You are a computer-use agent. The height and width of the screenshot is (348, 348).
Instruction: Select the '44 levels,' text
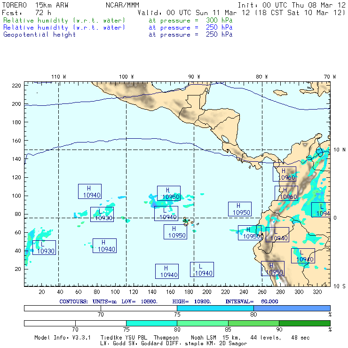[266, 338]
